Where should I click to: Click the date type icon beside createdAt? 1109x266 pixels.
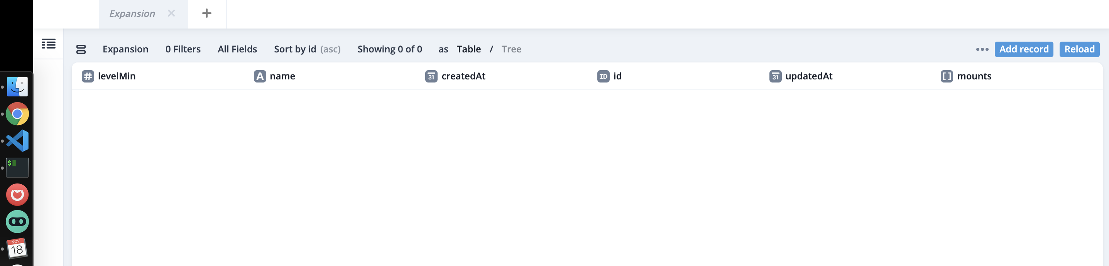tap(431, 76)
